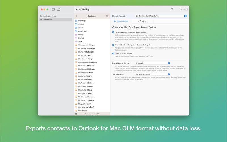Click contact icon for Mr. Tín T Nghiêm

tap(76, 80)
